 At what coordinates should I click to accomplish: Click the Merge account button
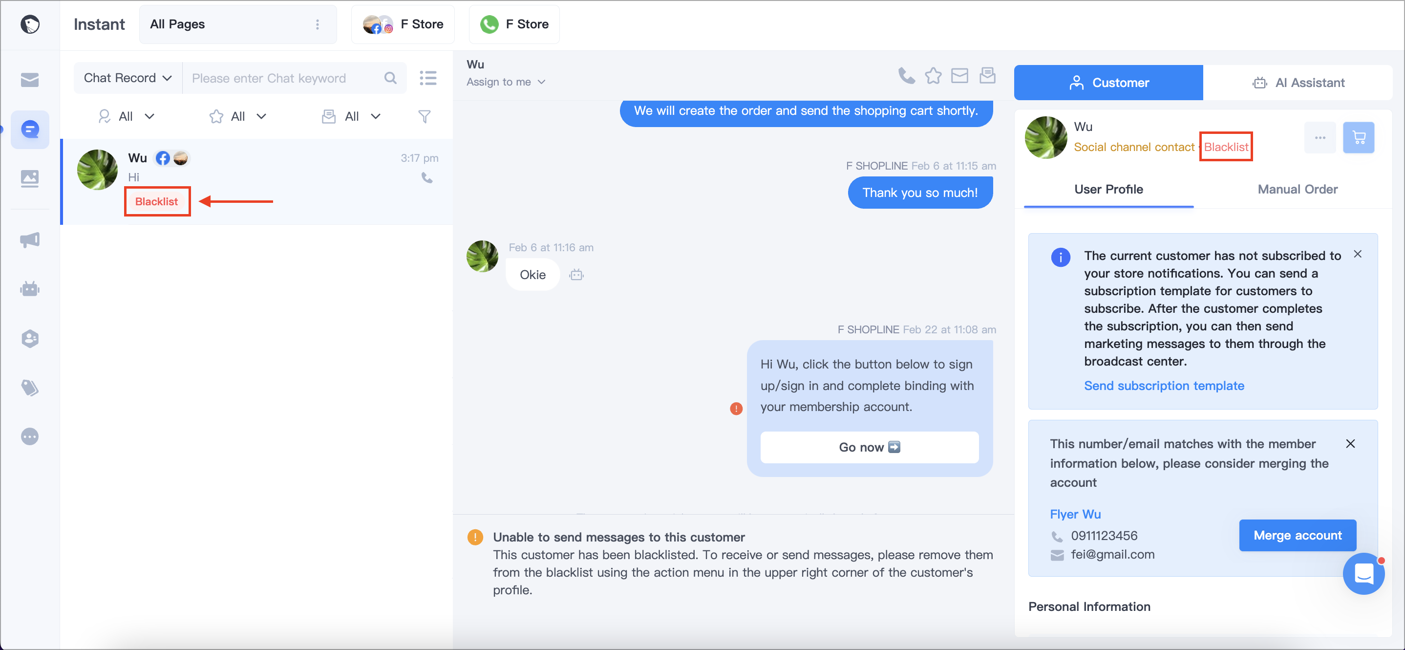1297,535
